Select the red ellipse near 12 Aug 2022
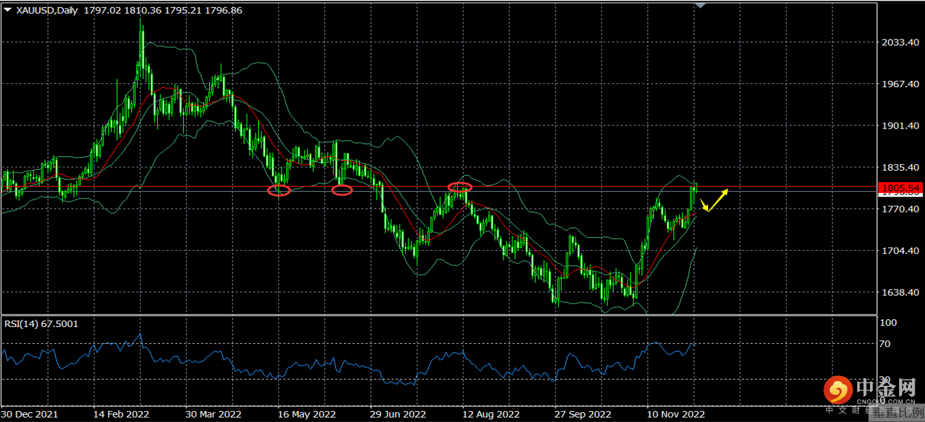The height and width of the screenshot is (422, 925). coord(460,187)
